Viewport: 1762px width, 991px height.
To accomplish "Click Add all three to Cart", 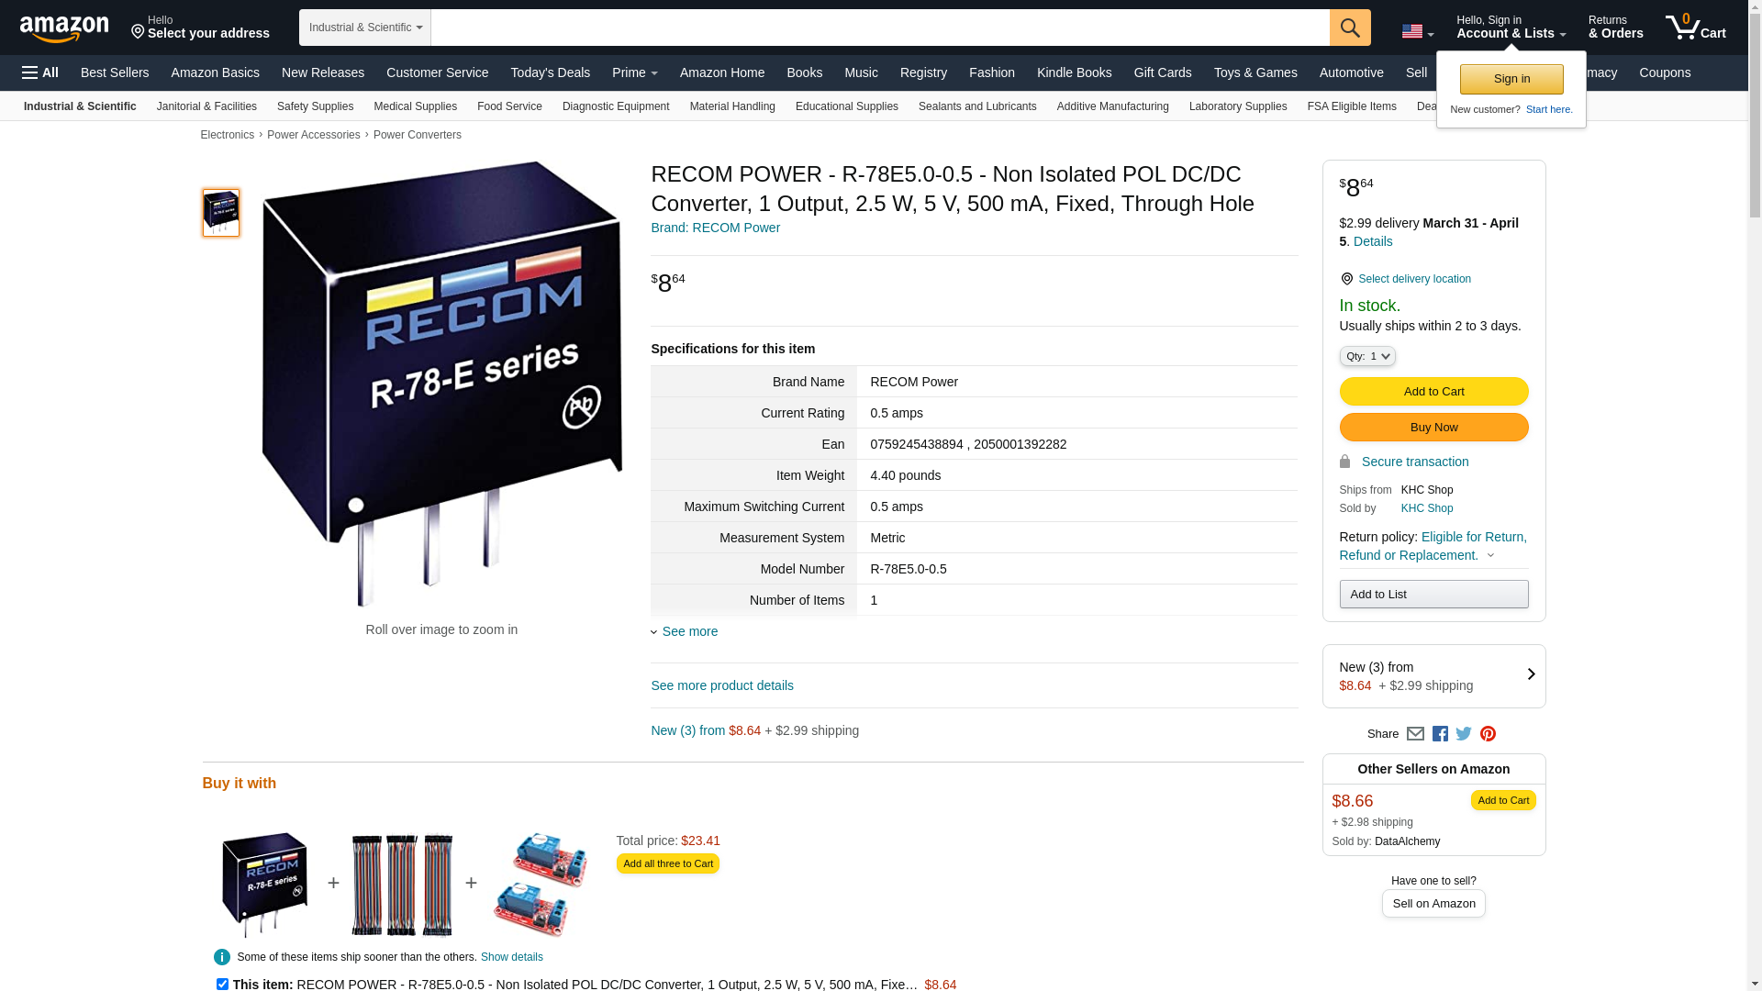I will point(667,863).
